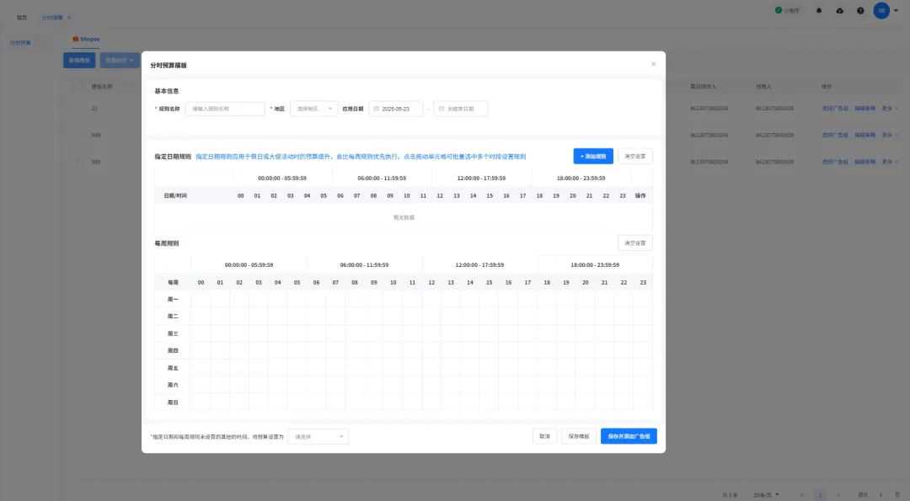This screenshot has width=910, height=501.
Task: Click 分时预算 in the left sidebar
Action: click(21, 42)
